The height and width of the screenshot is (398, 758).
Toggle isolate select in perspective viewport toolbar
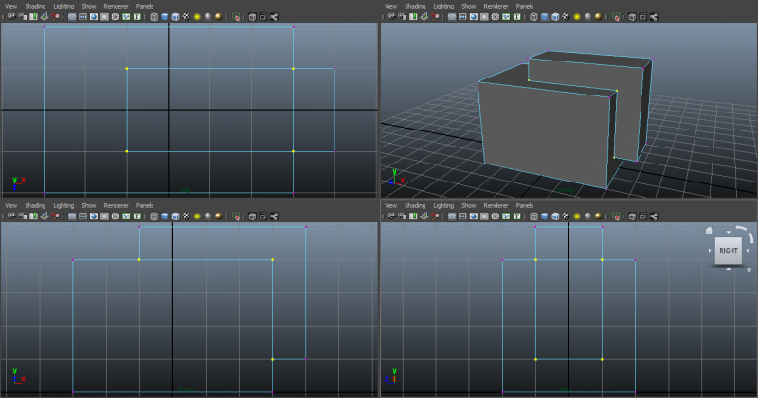[616, 17]
